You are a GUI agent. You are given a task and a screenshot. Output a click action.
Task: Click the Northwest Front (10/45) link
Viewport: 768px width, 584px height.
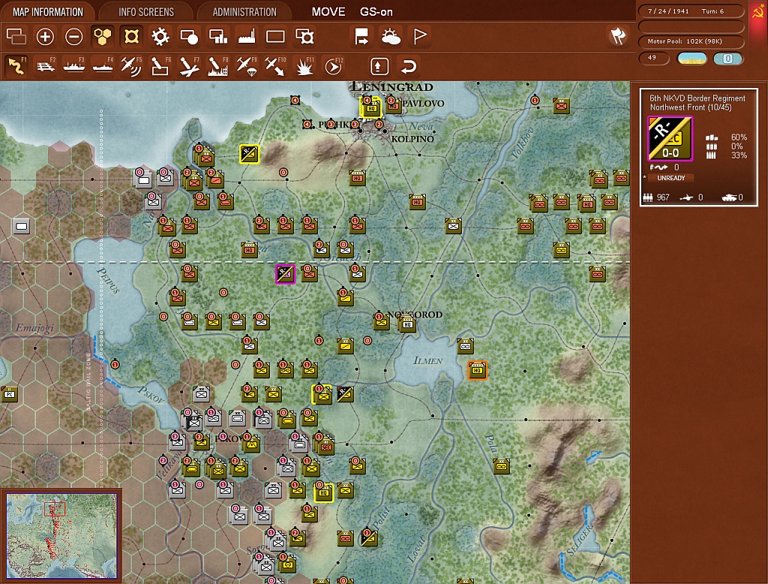691,107
